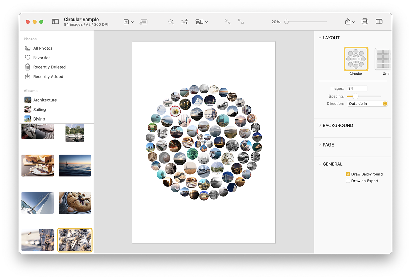Collapse the LAYOUT section

[x=320, y=38]
